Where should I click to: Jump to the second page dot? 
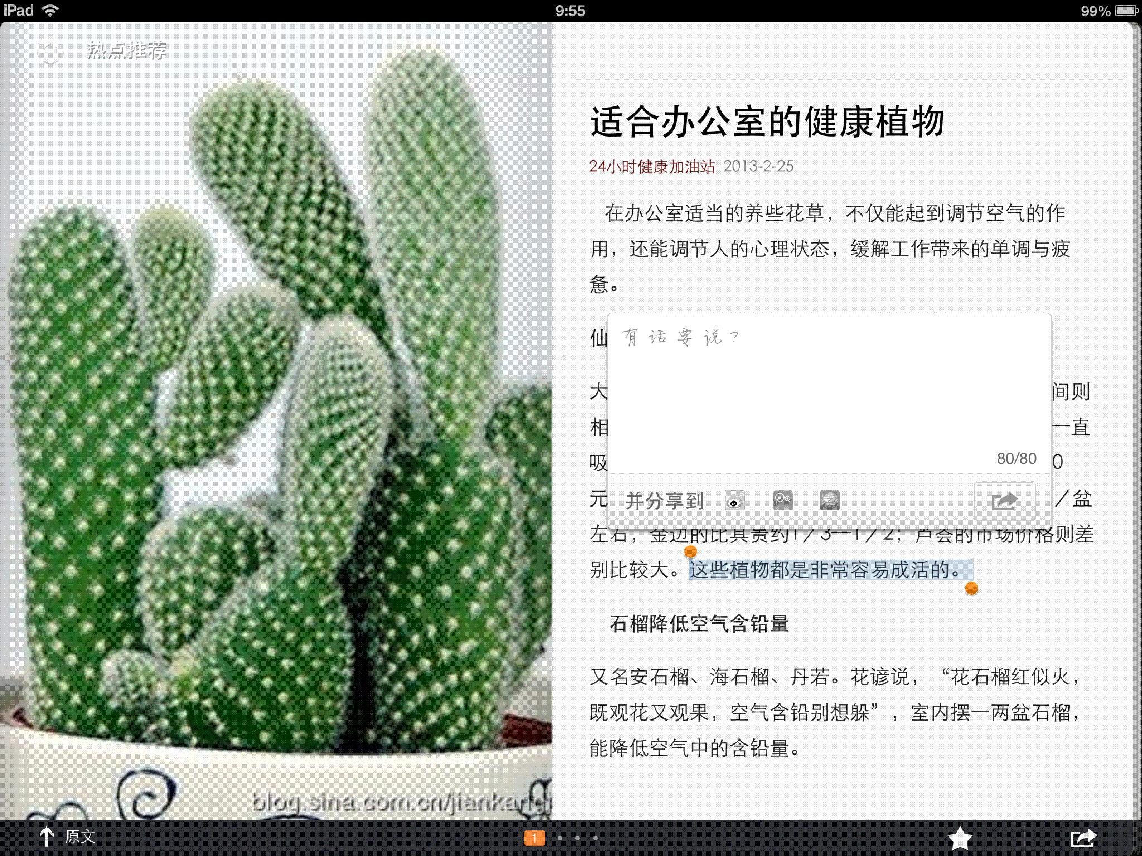[560, 838]
